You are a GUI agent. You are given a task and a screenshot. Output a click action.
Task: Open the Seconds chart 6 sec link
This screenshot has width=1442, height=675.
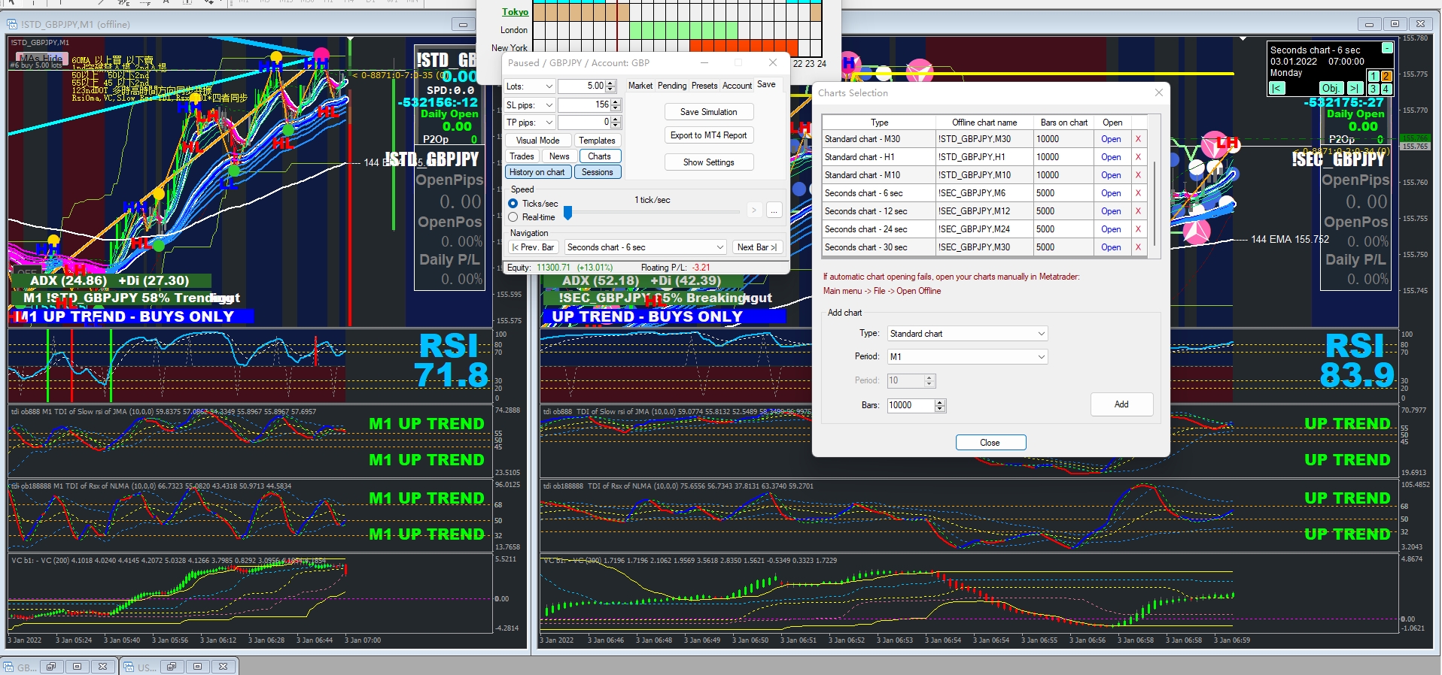click(1111, 193)
